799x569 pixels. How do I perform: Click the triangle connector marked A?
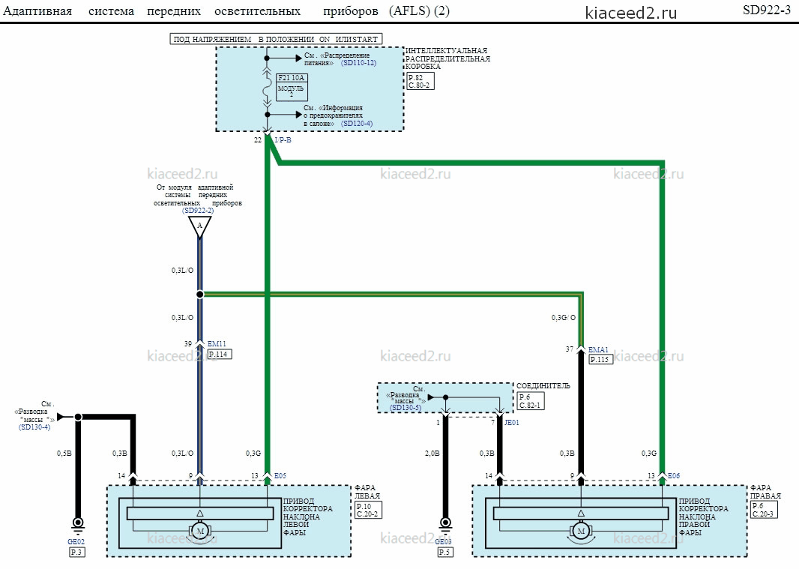[199, 227]
